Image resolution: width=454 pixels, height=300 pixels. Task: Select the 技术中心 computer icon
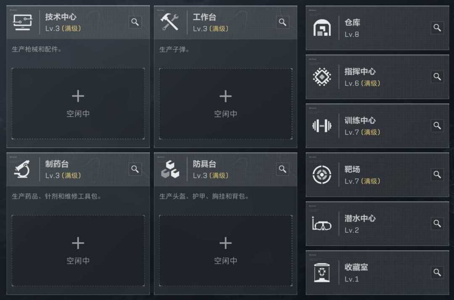point(23,22)
